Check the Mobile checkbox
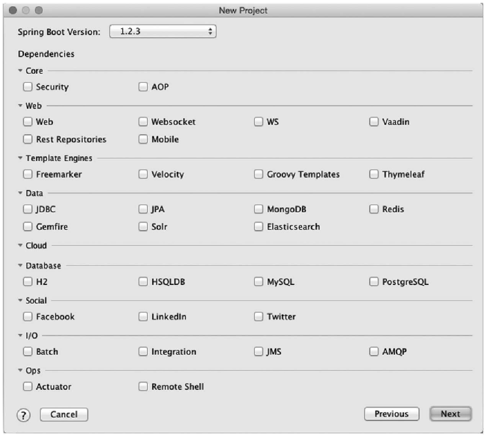This screenshot has width=486, height=436. 143,139
